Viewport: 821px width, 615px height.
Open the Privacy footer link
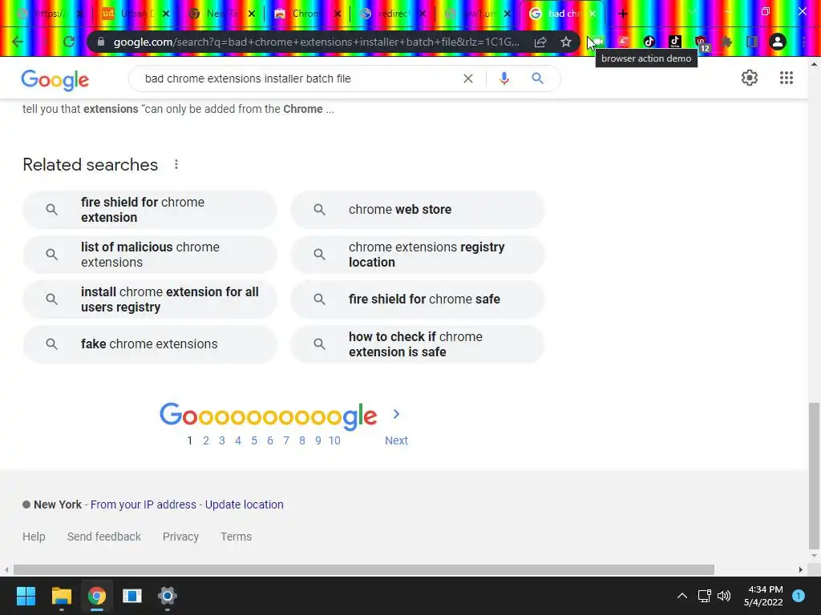point(180,537)
